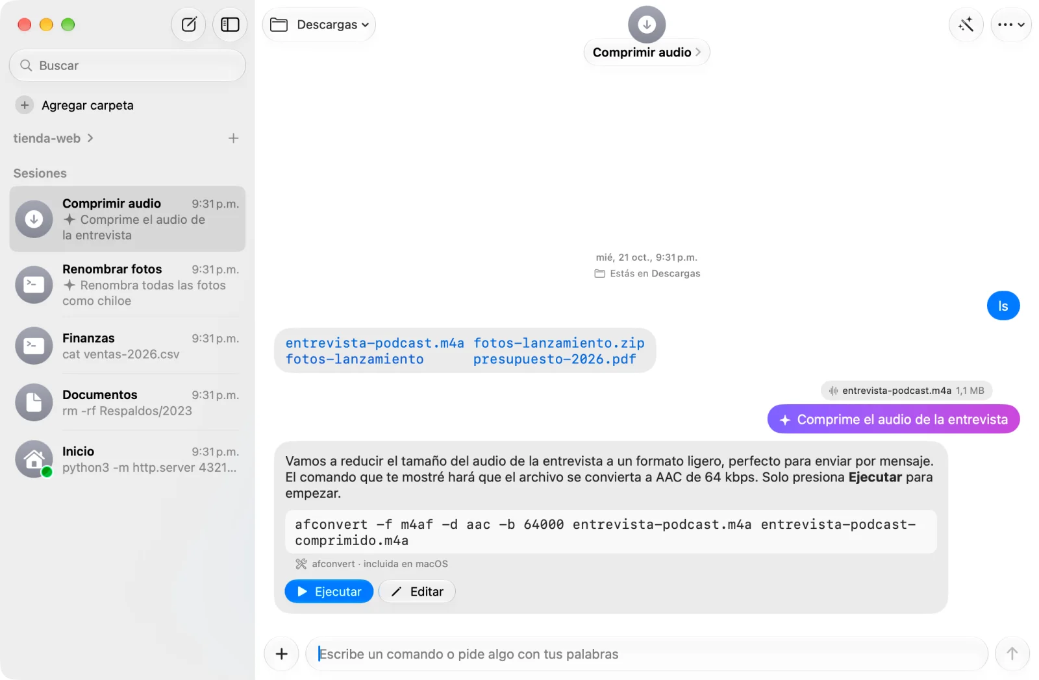Screen dimensions: 1039x680
Task: Click the Comprimir audio download circle icon
Action: coord(34,219)
